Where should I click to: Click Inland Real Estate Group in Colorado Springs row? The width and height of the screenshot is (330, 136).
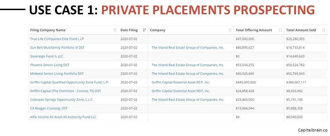[x=188, y=100]
